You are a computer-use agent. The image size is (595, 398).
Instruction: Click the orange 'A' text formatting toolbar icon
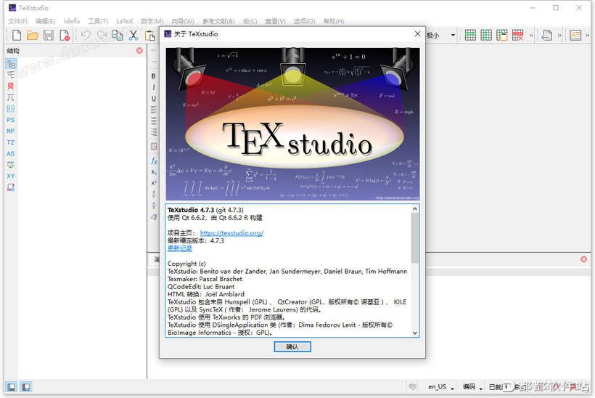(x=575, y=36)
